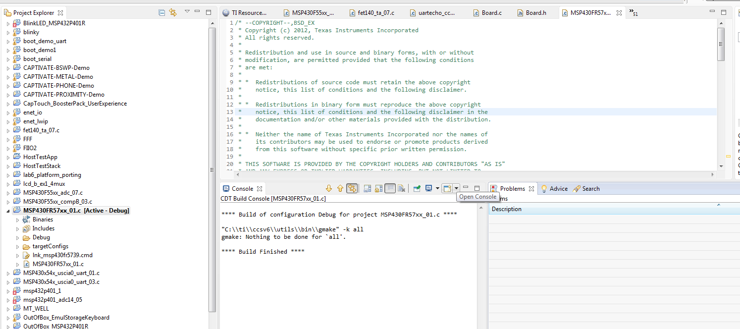Expand the boot_demo_uart project
The height and width of the screenshot is (329, 740).
point(8,41)
